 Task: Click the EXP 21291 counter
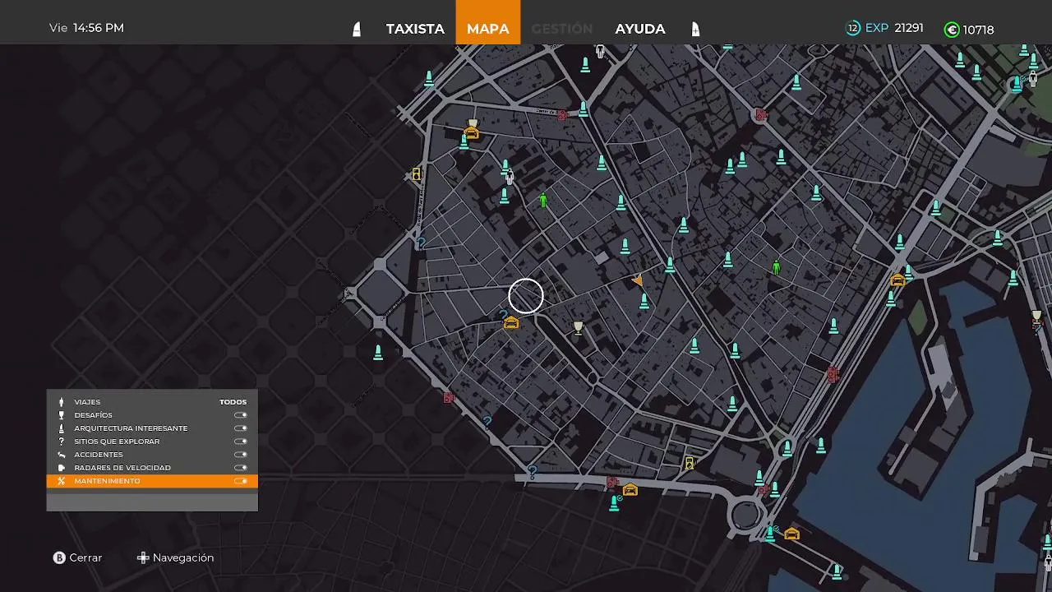pos(894,28)
